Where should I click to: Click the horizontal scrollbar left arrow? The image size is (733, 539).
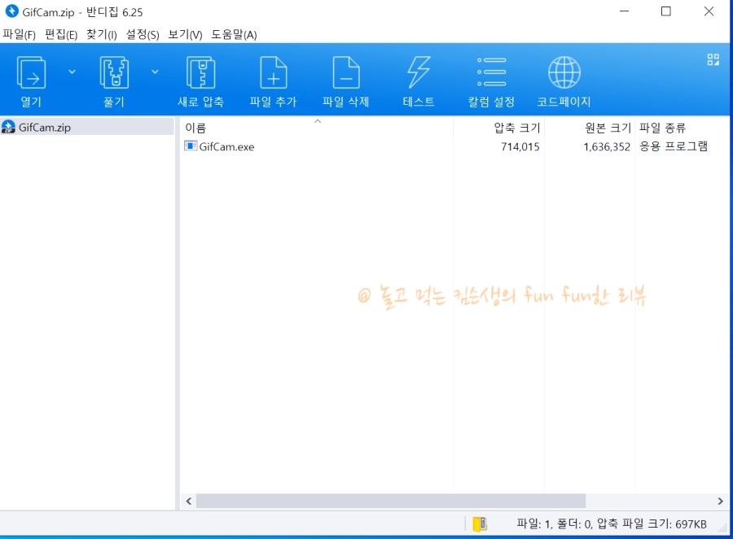click(x=189, y=502)
